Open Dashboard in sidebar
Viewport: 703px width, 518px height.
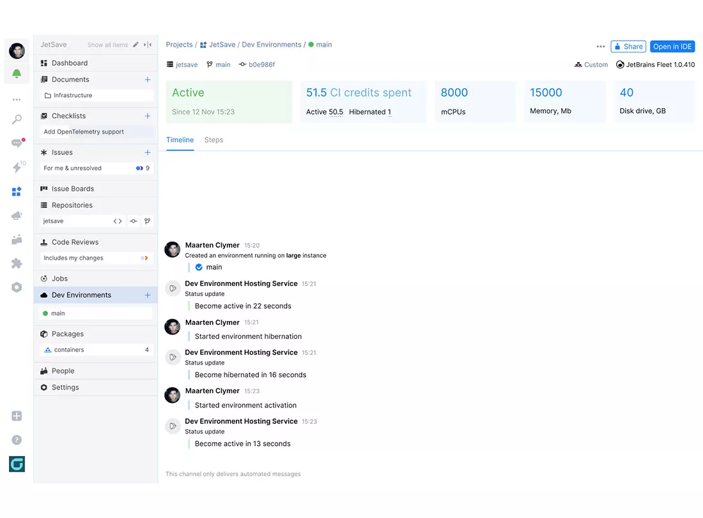96,63
